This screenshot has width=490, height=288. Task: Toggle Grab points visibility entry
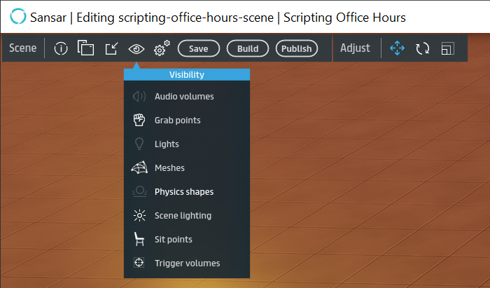[177, 121]
